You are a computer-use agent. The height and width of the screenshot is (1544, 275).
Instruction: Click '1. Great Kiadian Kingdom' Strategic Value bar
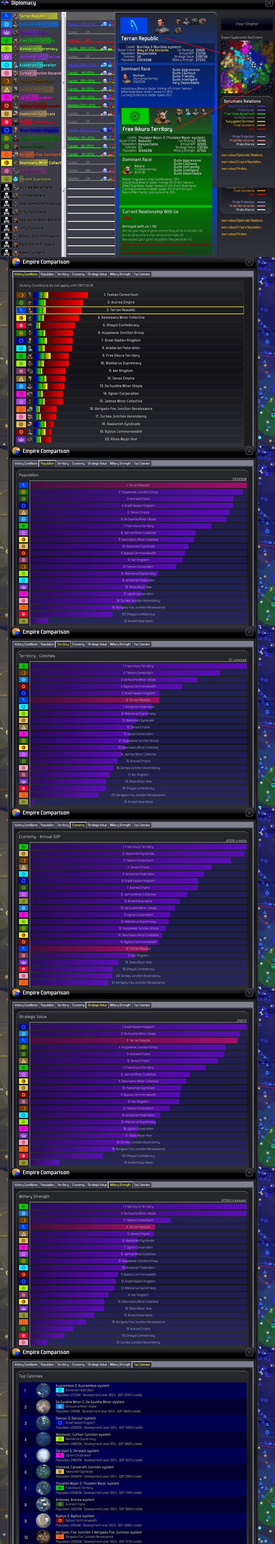[x=138, y=1027]
